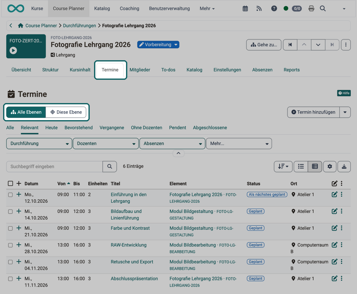Open the Dozenten filter dropdown
This screenshot has height=294, width=357.
pos(106,143)
